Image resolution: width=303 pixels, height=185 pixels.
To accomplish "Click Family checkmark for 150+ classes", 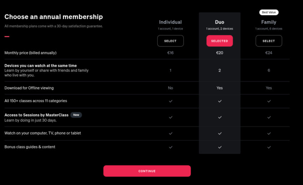I will (x=269, y=101).
